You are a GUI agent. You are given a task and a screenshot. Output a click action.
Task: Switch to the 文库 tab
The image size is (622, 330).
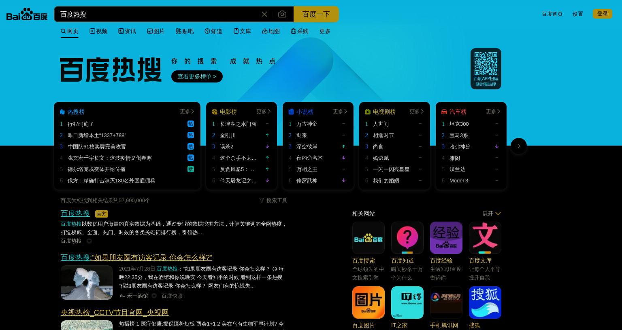click(242, 31)
